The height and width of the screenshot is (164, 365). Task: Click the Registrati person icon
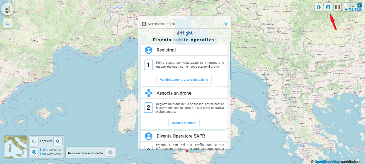[x=149, y=50]
